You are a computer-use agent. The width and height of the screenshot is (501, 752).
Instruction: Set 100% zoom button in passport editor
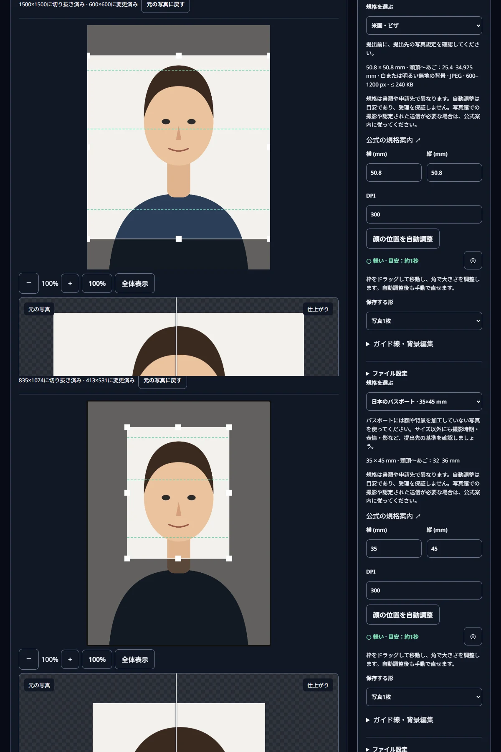click(x=97, y=659)
